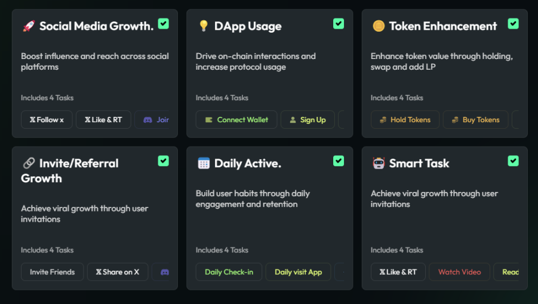The image size is (538, 304).
Task: Click the chain link icon beside Invite/Referral Growth
Action: [28, 163]
